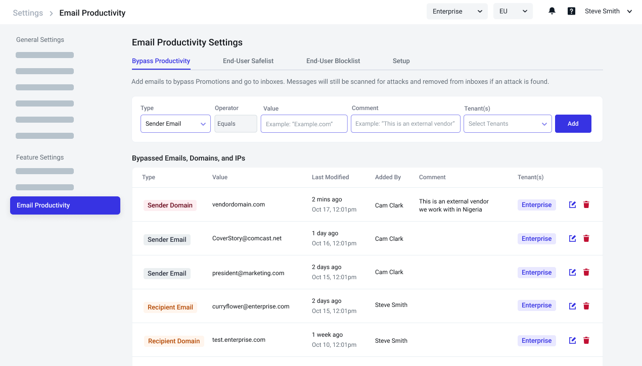Delete the CoverStory@comcast.net entry
Viewport: 642px width, 366px height.
click(586, 238)
